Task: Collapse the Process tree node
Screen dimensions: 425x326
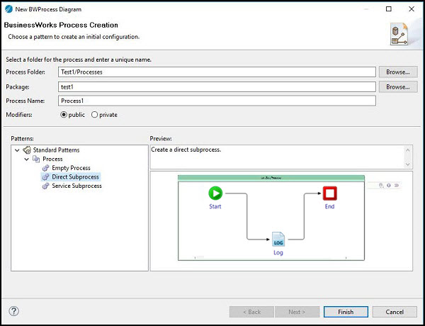Action: tap(27, 159)
